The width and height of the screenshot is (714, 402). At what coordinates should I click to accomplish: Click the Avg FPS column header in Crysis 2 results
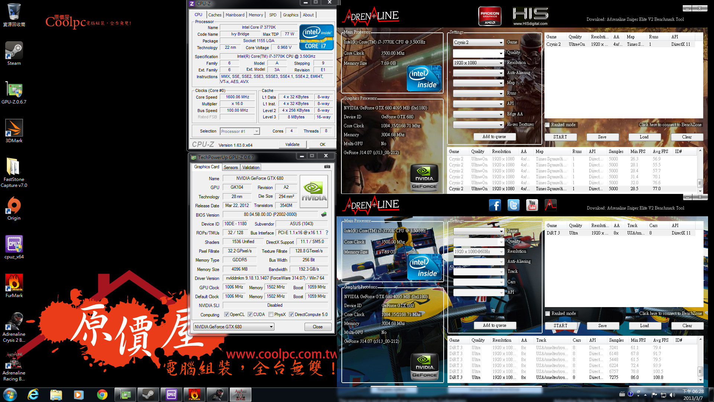(660, 151)
